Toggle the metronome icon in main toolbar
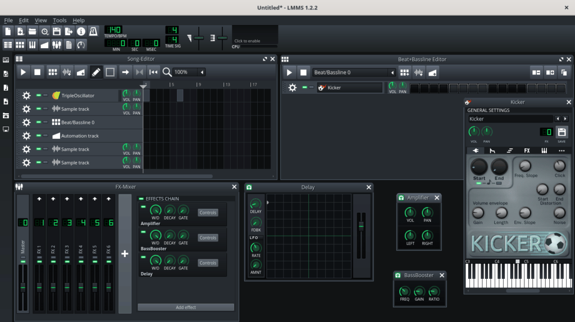Viewport: 575px width, 322px height. pyautogui.click(x=93, y=31)
